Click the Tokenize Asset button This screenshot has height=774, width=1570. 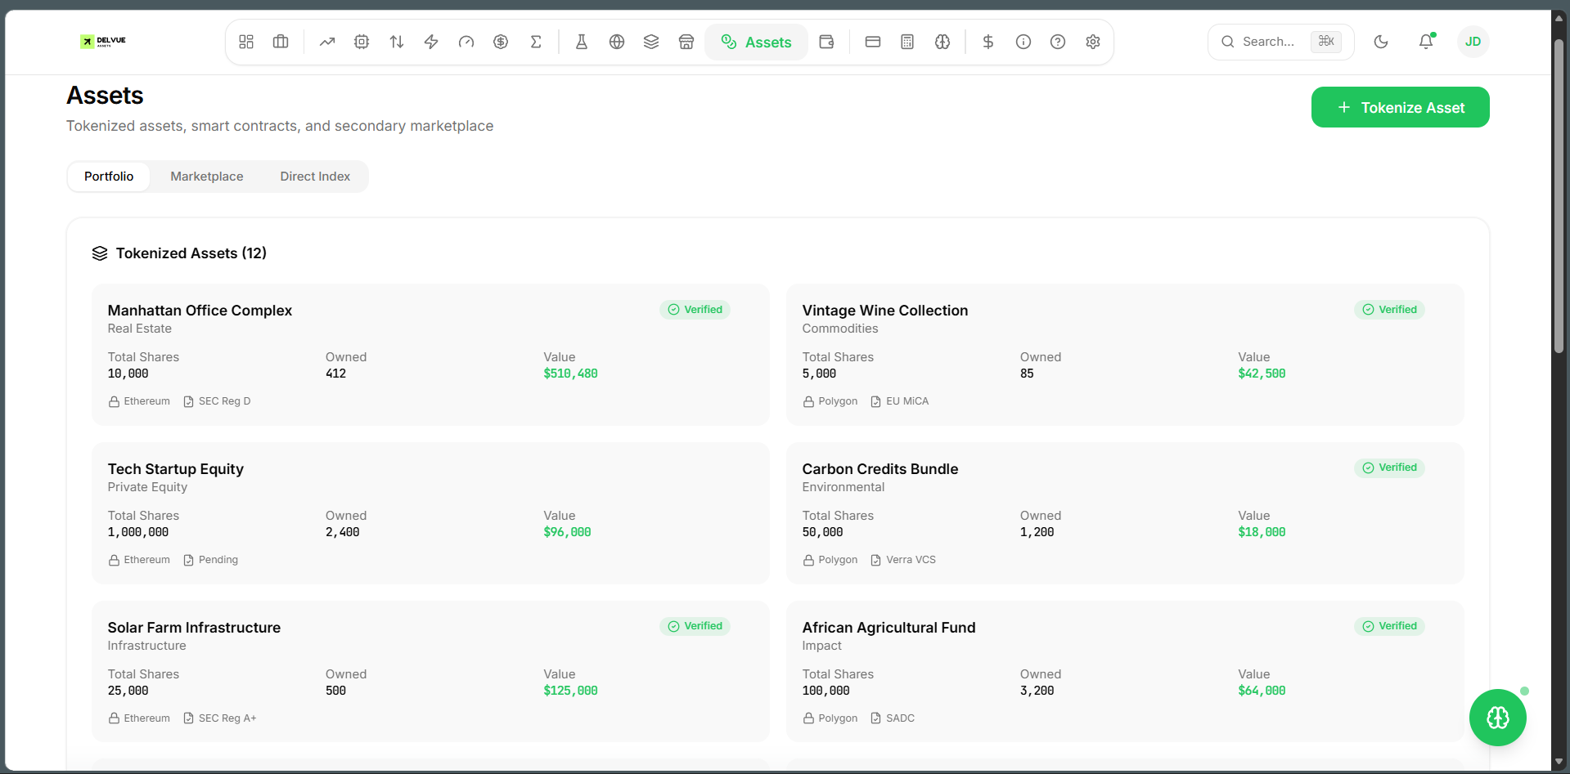pos(1400,107)
